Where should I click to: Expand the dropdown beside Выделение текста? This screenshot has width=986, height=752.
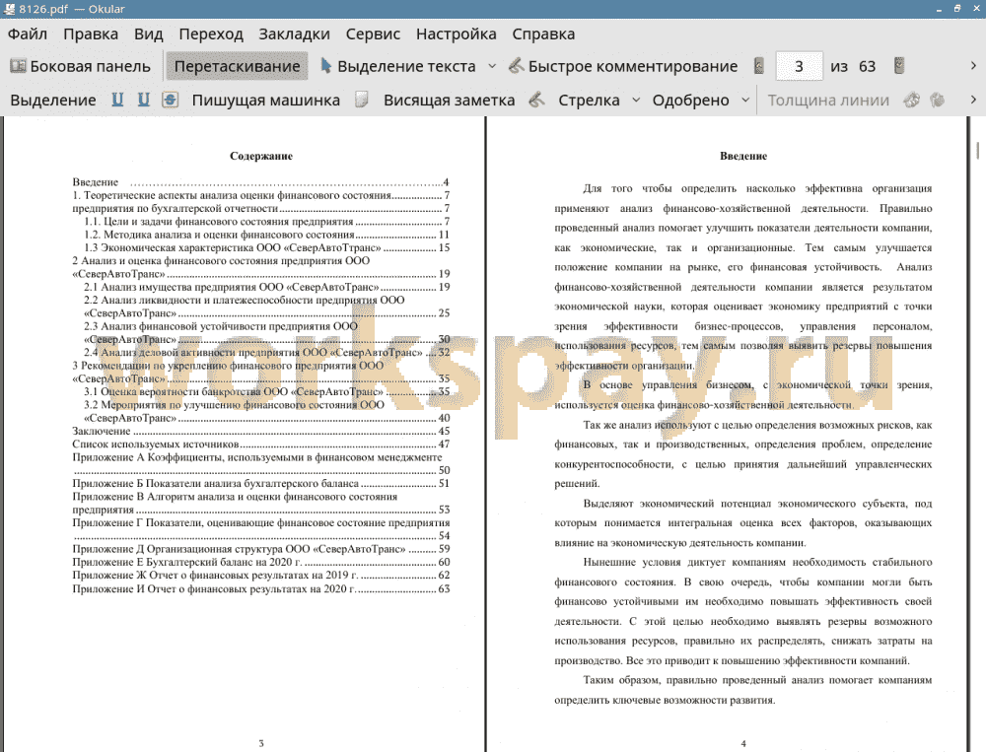(492, 66)
